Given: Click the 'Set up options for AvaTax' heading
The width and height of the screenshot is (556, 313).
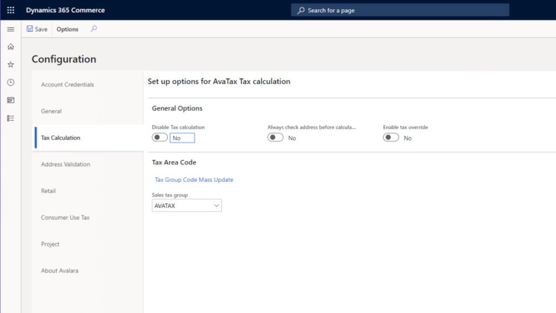Looking at the screenshot, I should click(219, 81).
